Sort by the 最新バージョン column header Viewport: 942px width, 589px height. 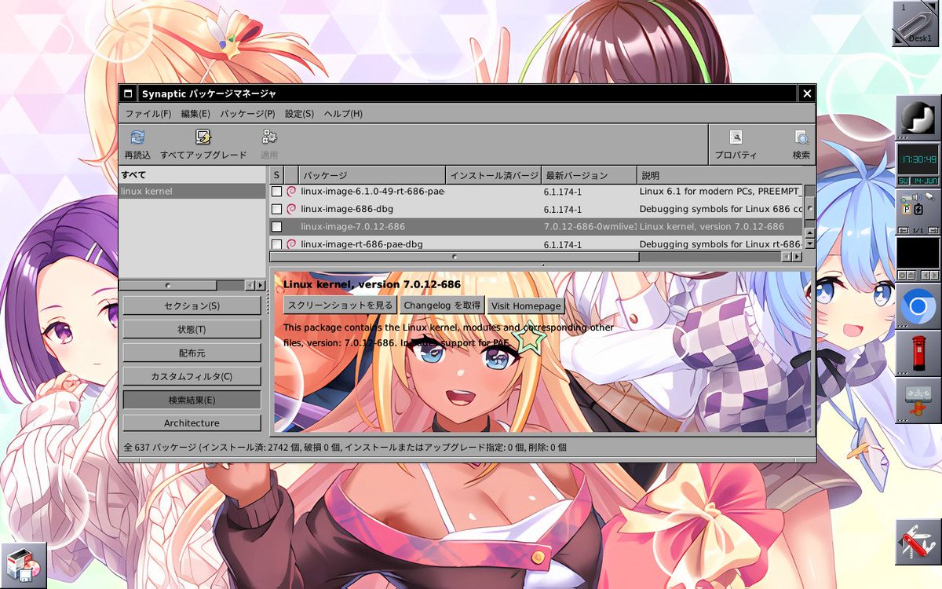click(589, 175)
